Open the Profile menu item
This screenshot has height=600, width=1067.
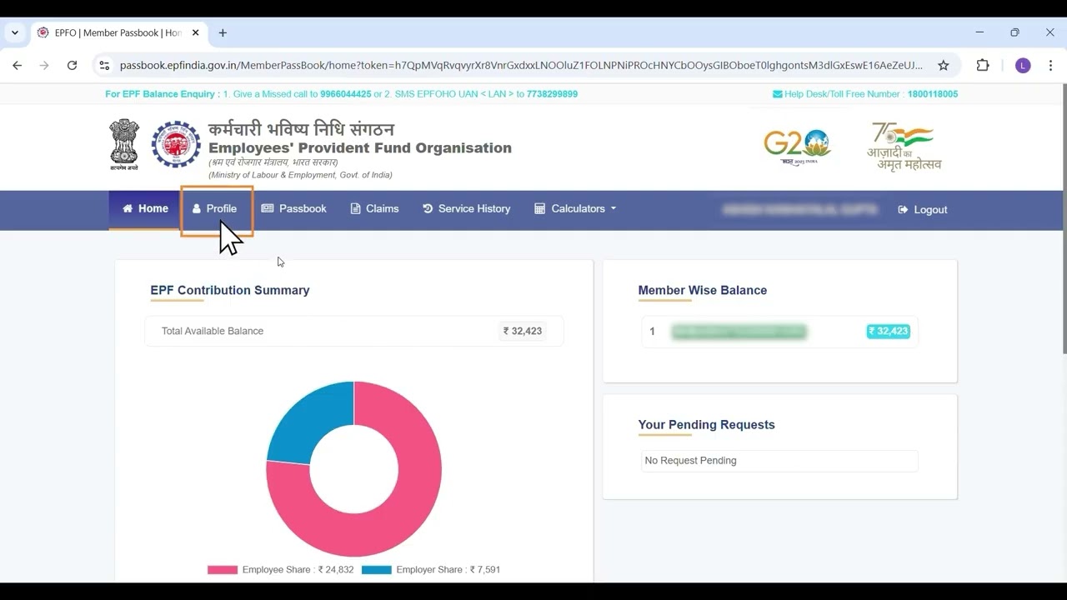215,208
